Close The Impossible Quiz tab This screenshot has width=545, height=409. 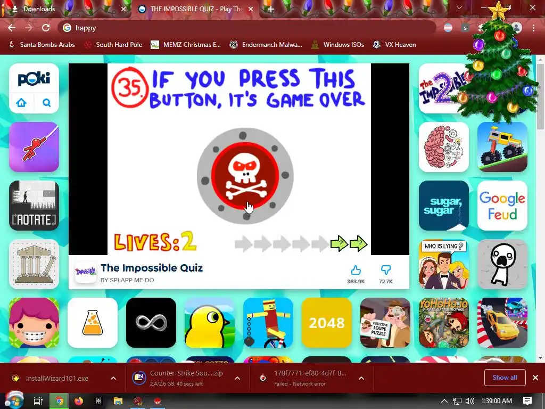[251, 10]
